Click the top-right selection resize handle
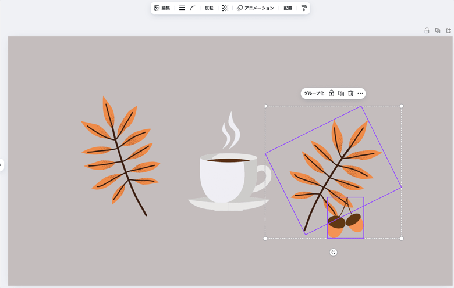This screenshot has width=454, height=288. (401, 106)
